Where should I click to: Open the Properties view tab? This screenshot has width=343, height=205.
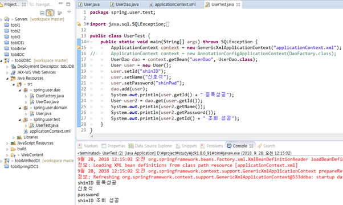point(113,146)
